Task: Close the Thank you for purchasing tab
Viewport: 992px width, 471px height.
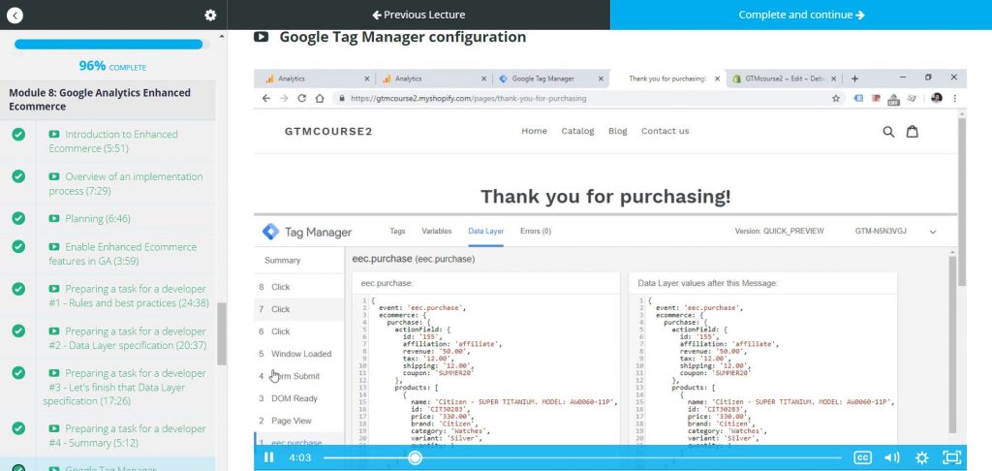Action: 717,78
